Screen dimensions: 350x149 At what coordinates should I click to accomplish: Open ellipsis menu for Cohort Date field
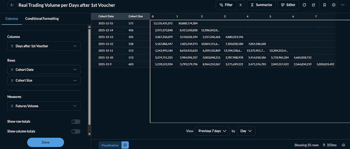pyautogui.click(x=75, y=70)
